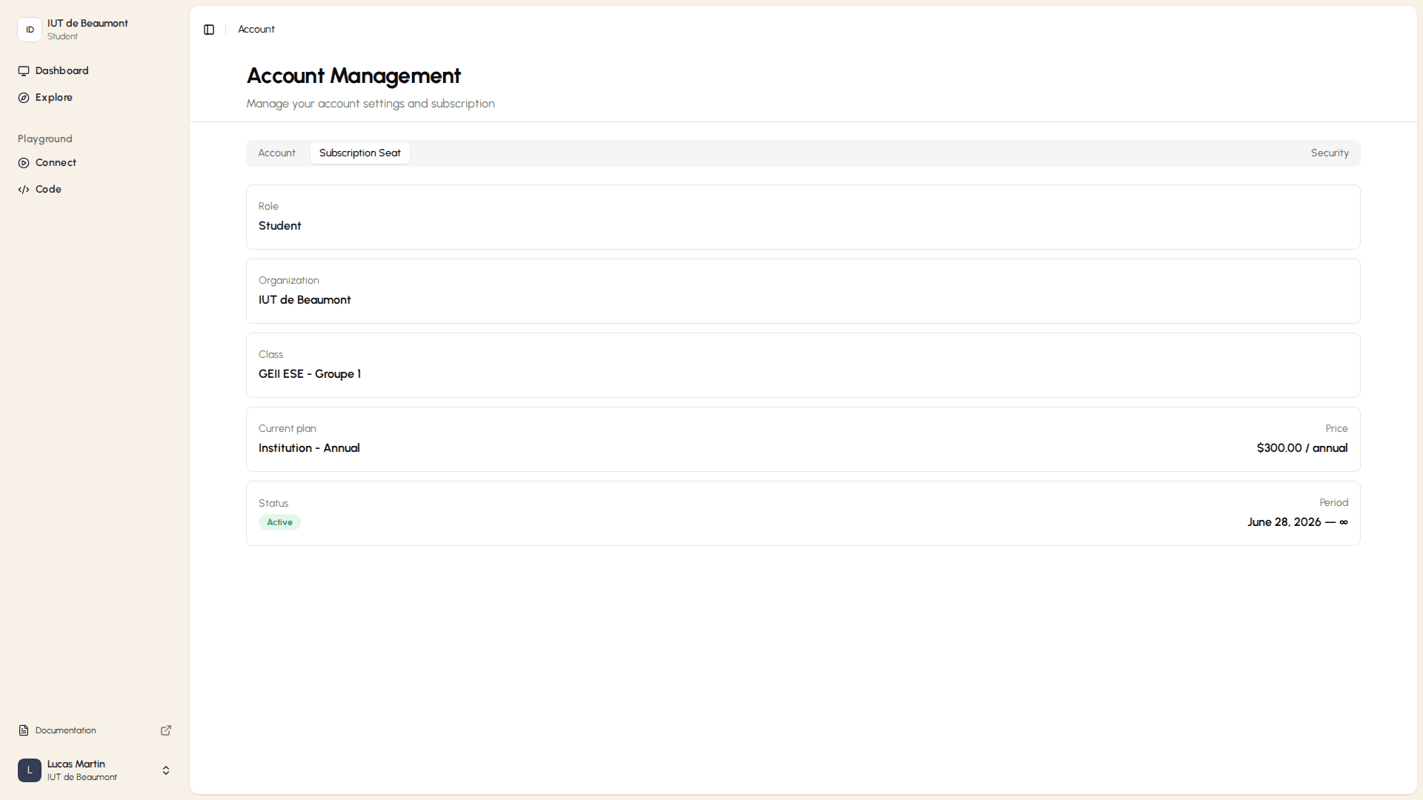Click the Playground section label
The width and height of the screenshot is (1423, 800).
(x=45, y=139)
